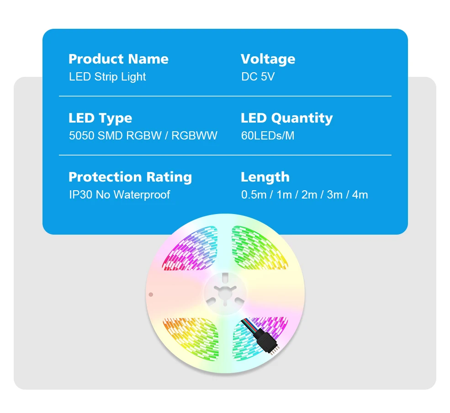The image size is (450, 413).
Task: Select the 60LEDs/M value
Action: [268, 136]
